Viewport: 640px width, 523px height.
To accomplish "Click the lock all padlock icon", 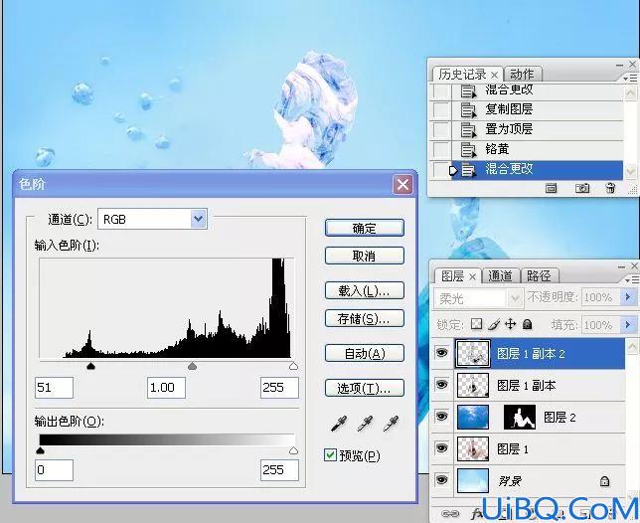I will tap(528, 324).
